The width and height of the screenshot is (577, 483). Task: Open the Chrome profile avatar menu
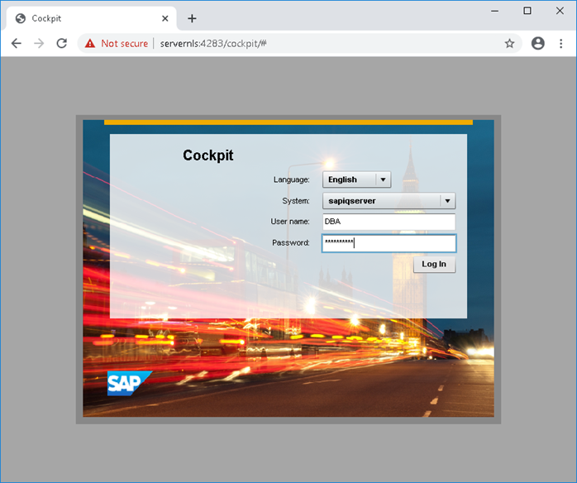click(537, 44)
